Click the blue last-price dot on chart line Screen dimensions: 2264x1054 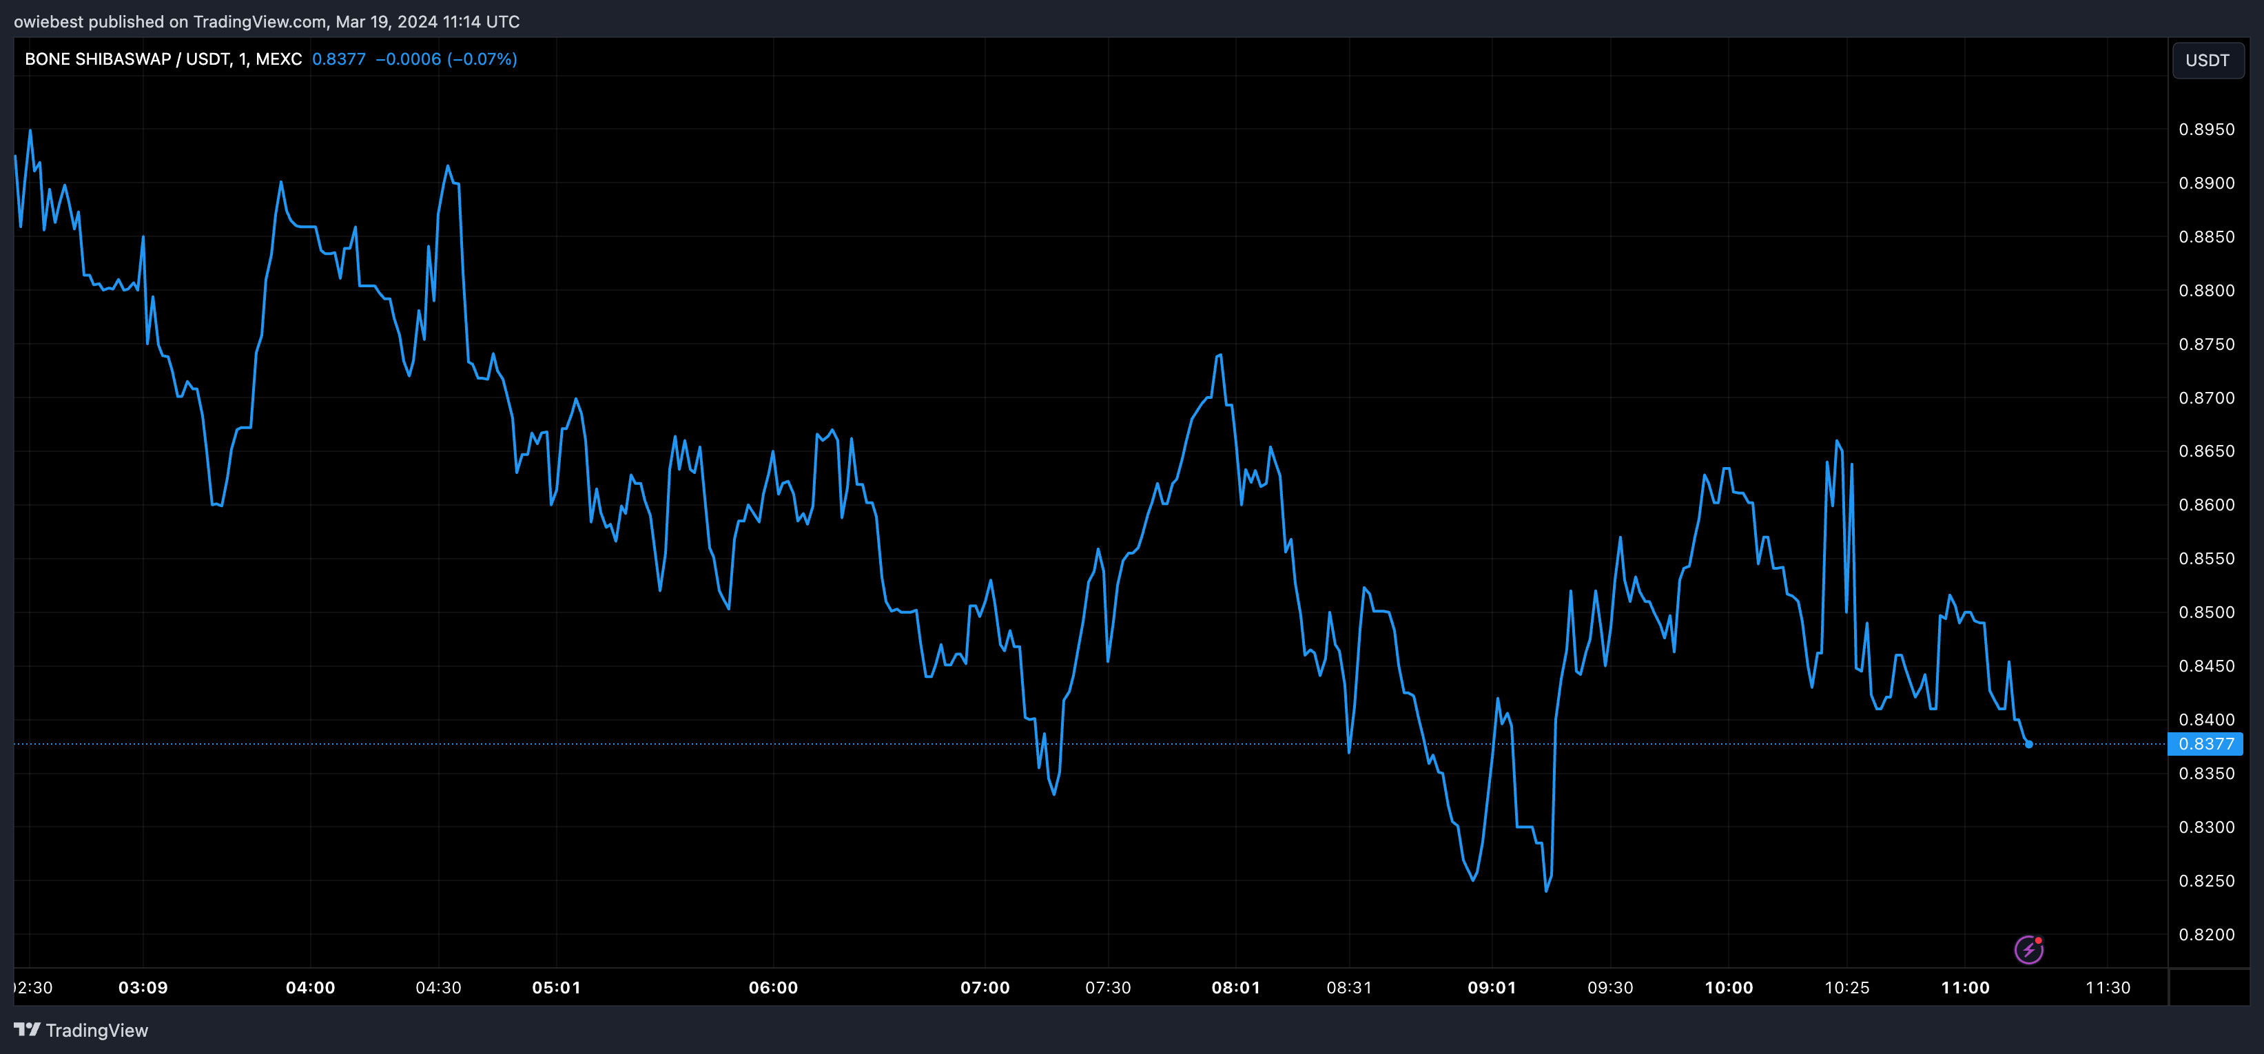2028,745
